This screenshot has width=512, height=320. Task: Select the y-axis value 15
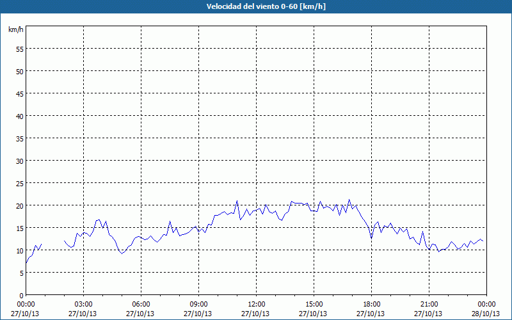(x=20, y=228)
